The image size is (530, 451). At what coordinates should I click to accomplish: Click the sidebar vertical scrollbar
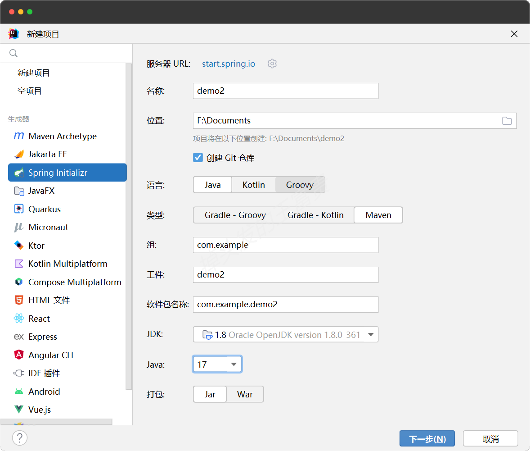tap(129, 226)
